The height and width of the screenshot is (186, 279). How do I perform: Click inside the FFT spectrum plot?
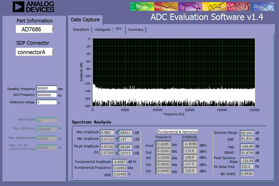point(174,72)
